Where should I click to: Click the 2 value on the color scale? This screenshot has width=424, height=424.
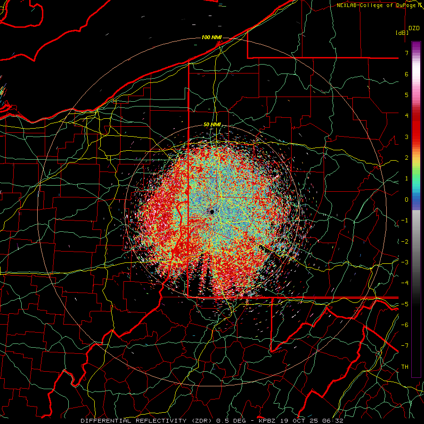407,158
